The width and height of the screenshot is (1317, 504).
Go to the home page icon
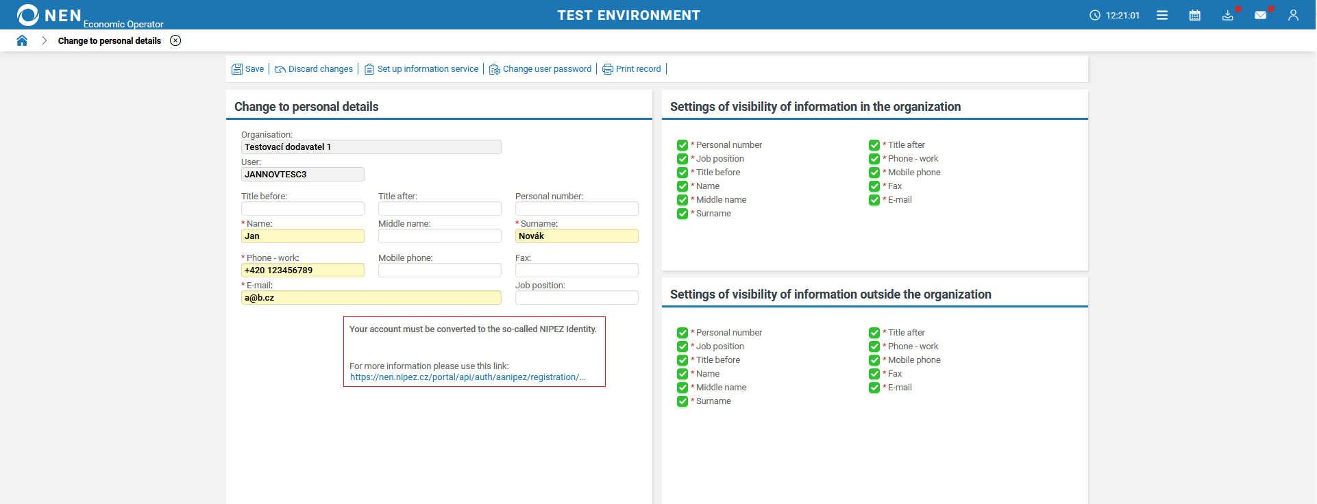tap(22, 40)
